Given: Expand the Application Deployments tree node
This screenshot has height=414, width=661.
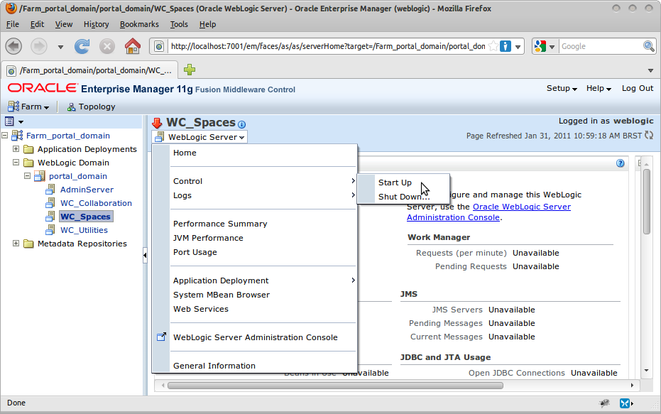Looking at the screenshot, I should (16, 149).
